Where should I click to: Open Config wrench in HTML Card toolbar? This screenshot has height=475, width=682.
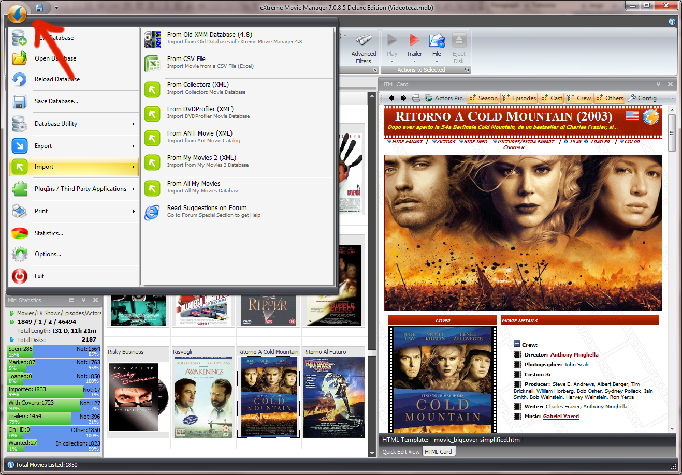(642, 98)
